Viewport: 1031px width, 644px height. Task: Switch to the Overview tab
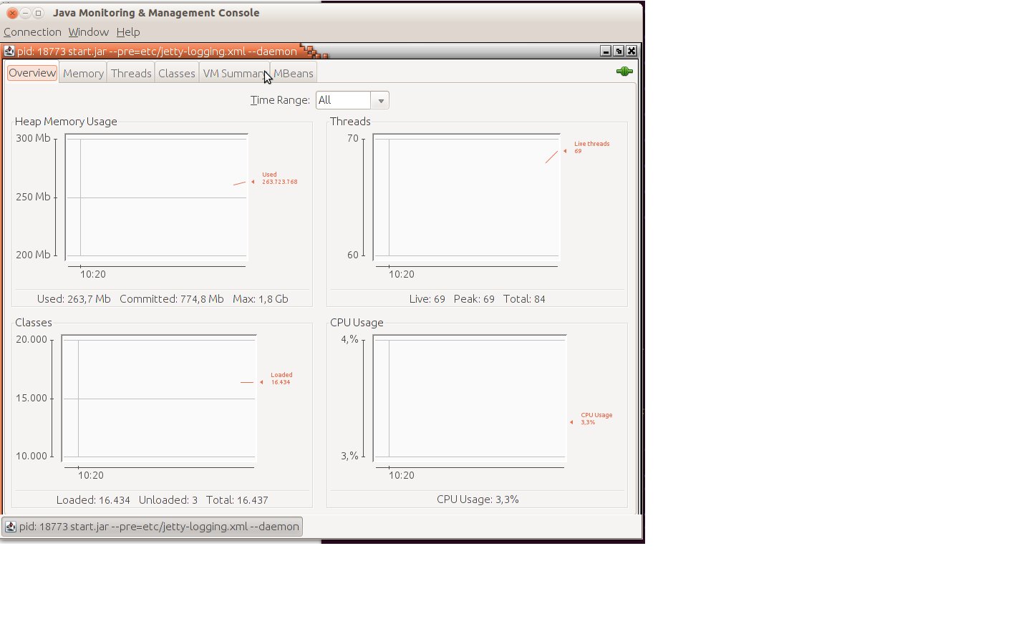pyautogui.click(x=32, y=73)
